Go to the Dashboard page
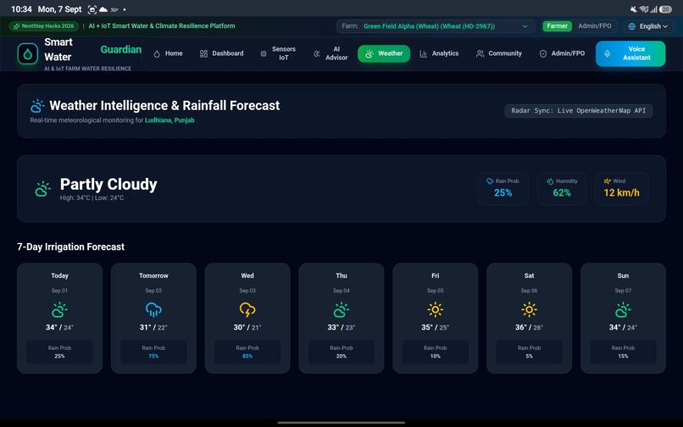Viewport: 683px width, 427px height. point(222,53)
